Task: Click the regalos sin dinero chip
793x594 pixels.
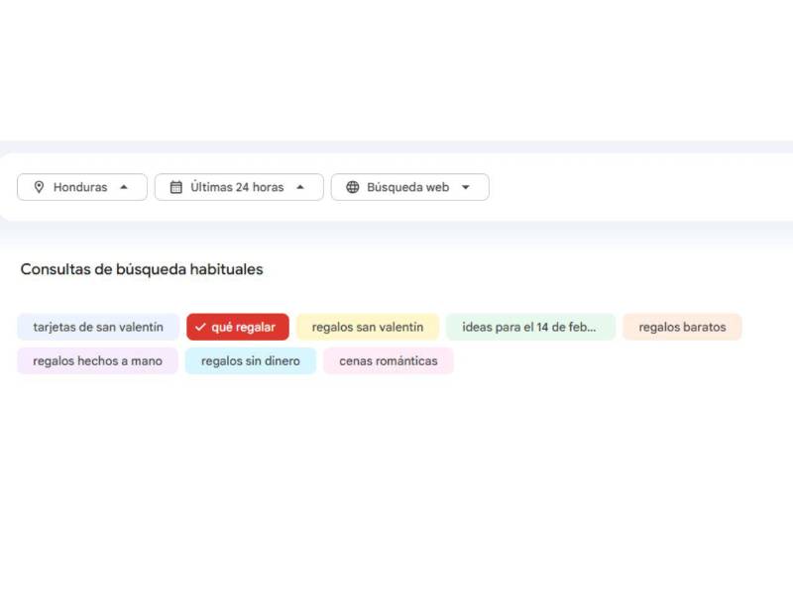Action: (250, 360)
